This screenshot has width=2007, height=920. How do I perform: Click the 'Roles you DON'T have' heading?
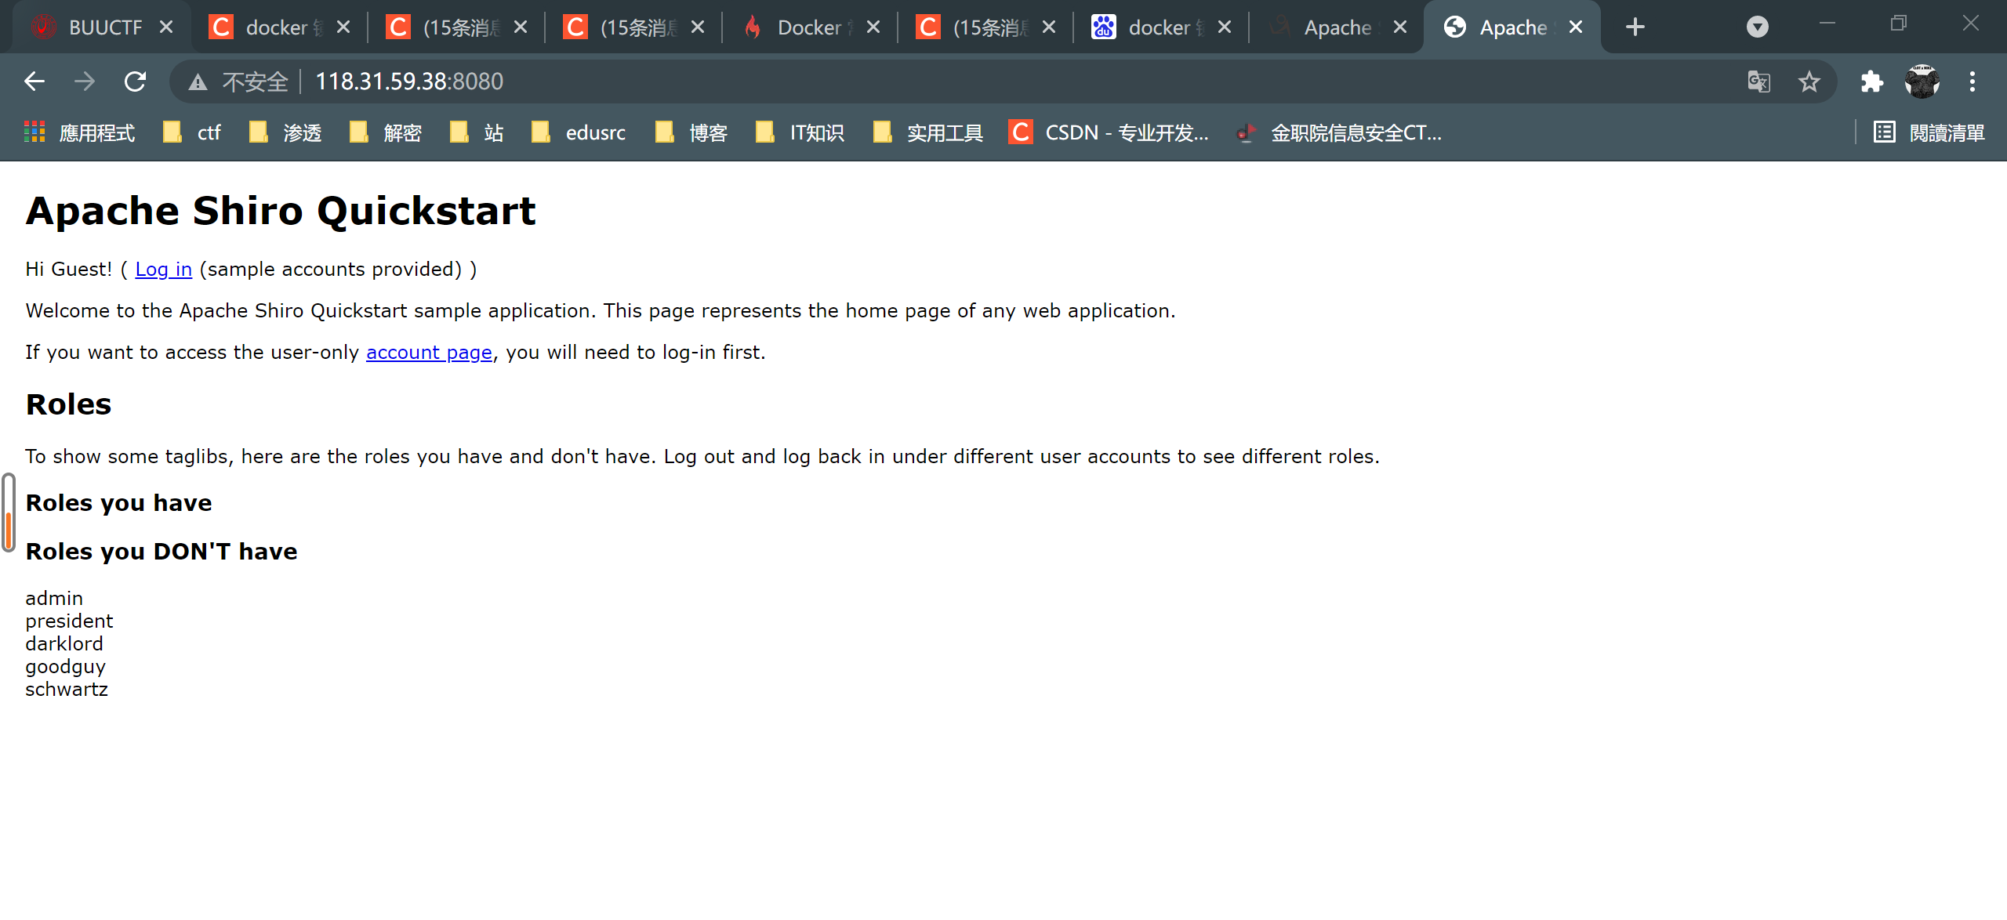(x=162, y=552)
